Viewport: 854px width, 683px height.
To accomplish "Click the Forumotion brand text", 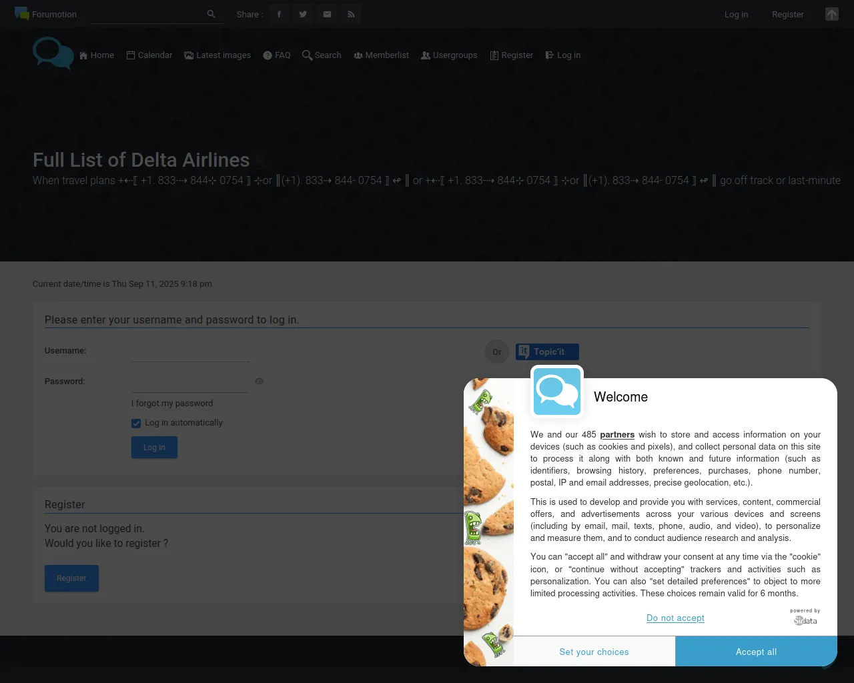I will pyautogui.click(x=54, y=15).
